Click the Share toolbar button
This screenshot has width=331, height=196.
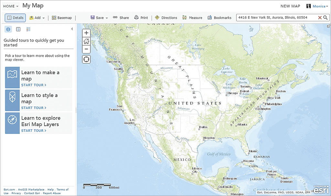[x=121, y=18]
